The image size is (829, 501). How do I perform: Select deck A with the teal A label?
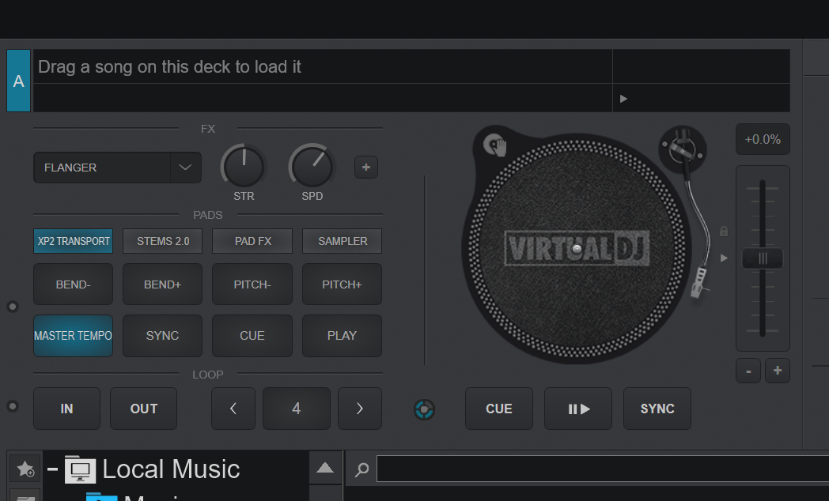coord(18,81)
